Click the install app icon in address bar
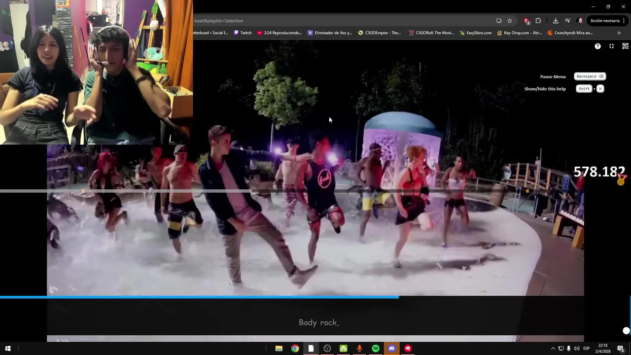631x355 pixels. coord(499,21)
